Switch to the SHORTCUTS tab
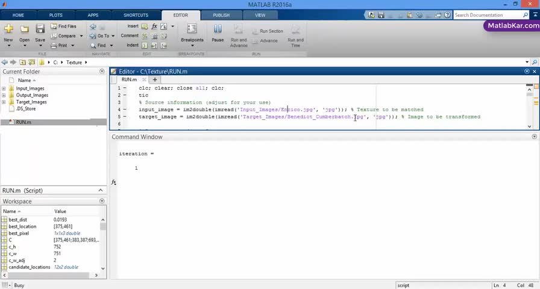Viewport: 540px width, 289px height. (136, 15)
